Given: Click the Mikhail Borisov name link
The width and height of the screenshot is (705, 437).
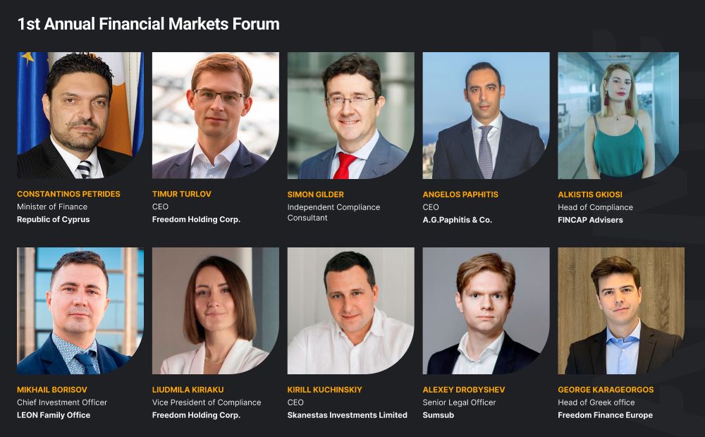Looking at the screenshot, I should [x=53, y=390].
